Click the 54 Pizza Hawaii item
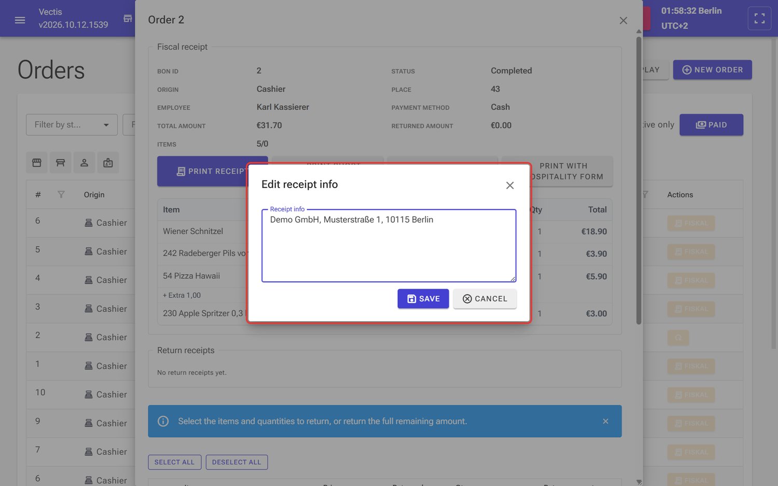The width and height of the screenshot is (778, 486). [191, 276]
